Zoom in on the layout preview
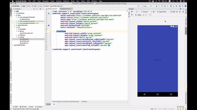Image resolution: width=197 pixels, height=110 pixels. click(x=177, y=12)
